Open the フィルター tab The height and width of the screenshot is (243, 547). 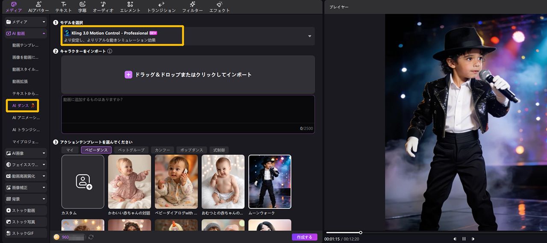tap(192, 7)
